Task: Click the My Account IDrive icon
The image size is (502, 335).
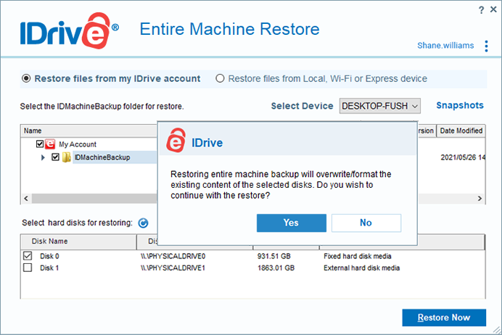Action: click(50, 144)
